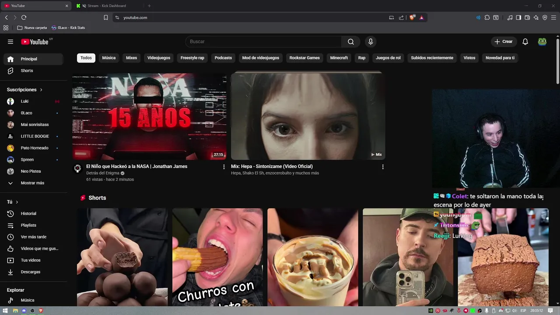Select the Subidos recientemente chip

[432, 58]
